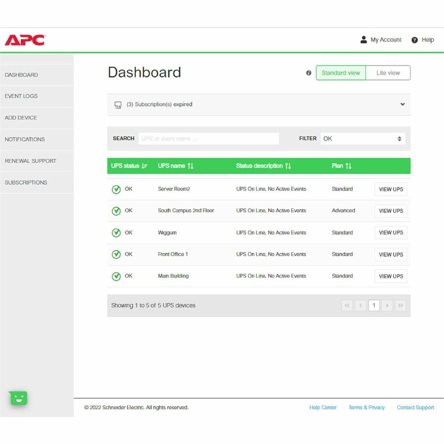Click the Help question mark icon
Image resolution: width=444 pixels, height=444 pixels.
coord(414,39)
